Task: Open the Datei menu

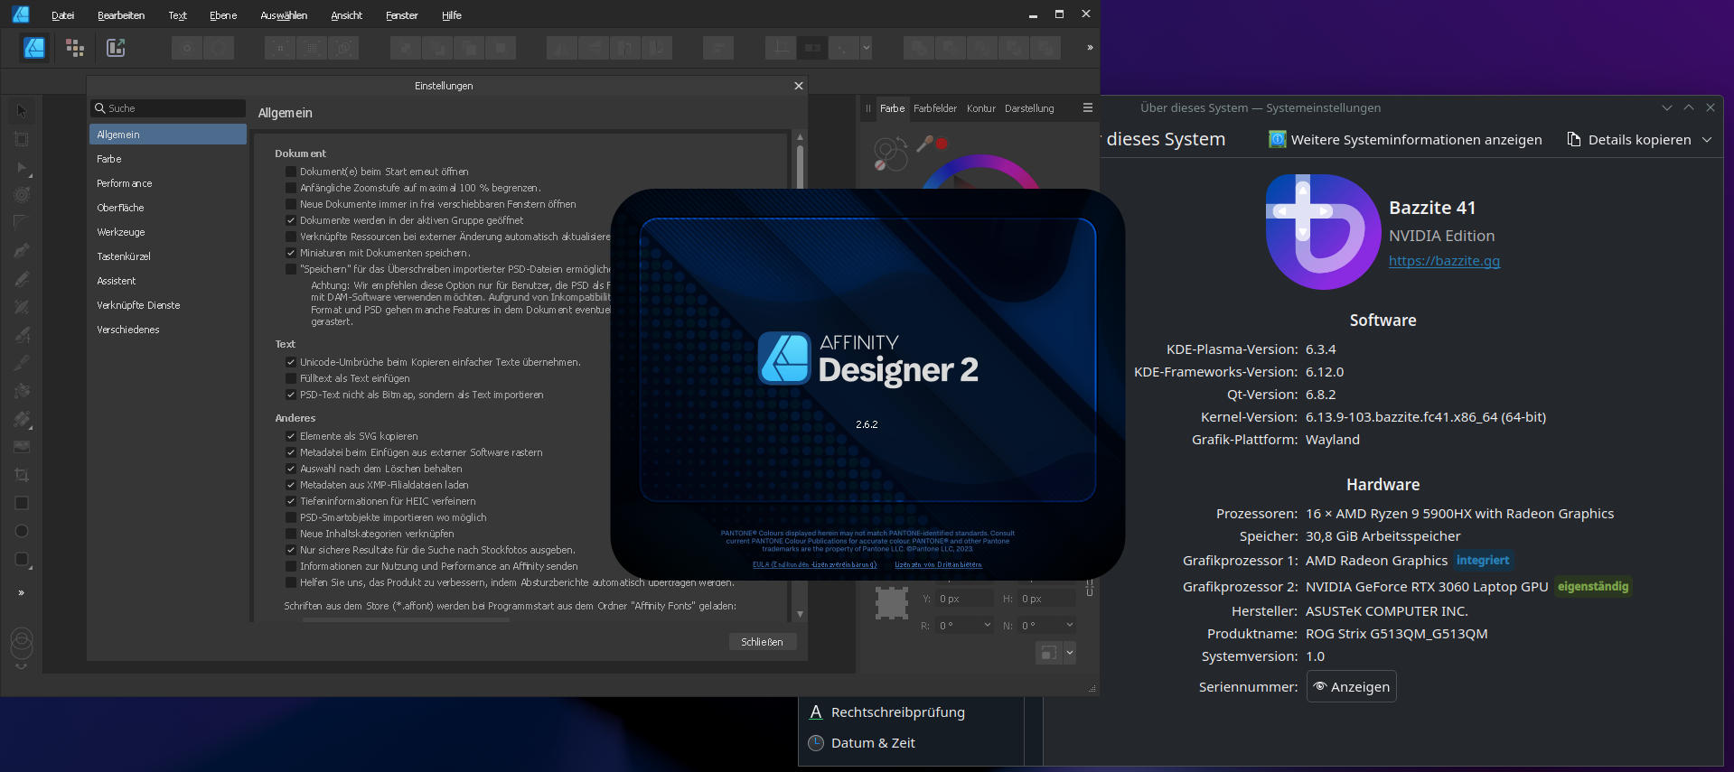Action: 63,15
